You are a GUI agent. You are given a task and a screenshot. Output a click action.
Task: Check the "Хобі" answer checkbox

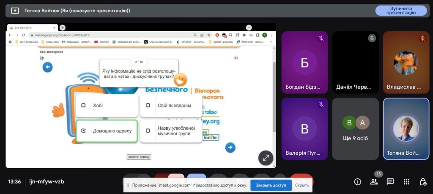pyautogui.click(x=83, y=105)
